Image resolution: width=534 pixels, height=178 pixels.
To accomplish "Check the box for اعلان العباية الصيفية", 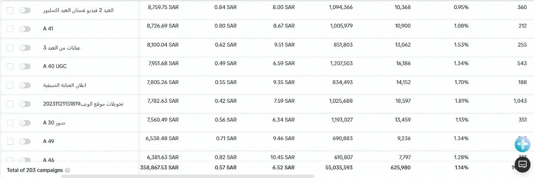I will (10, 85).
